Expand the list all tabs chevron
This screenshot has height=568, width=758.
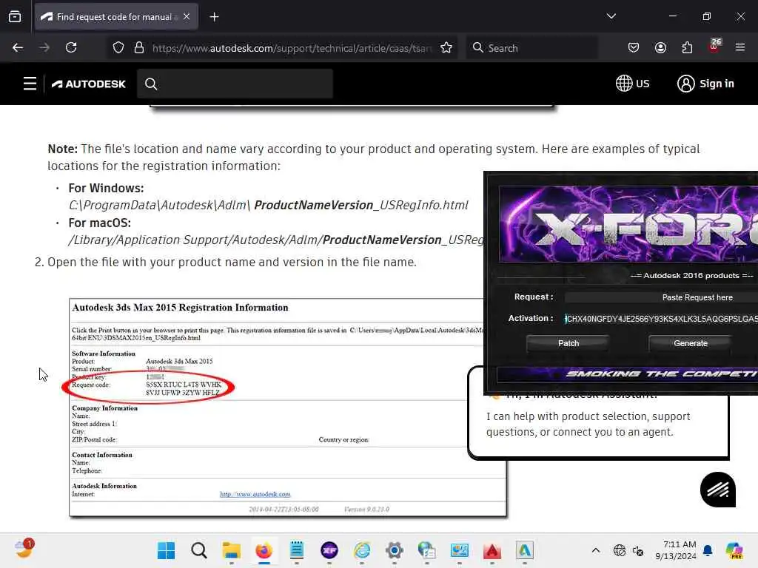coord(611,16)
